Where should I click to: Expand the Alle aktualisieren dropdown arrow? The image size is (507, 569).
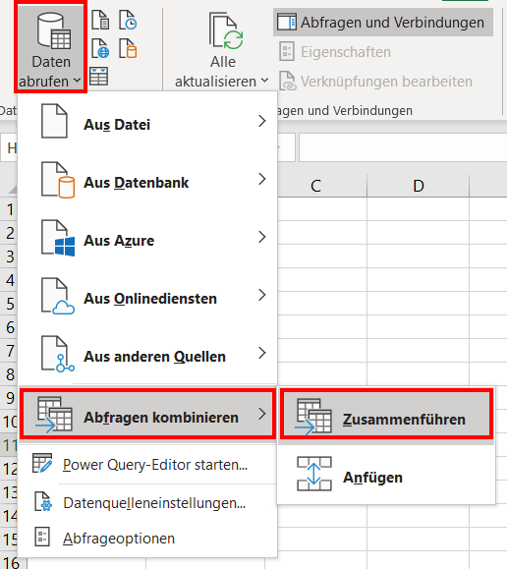(x=265, y=81)
